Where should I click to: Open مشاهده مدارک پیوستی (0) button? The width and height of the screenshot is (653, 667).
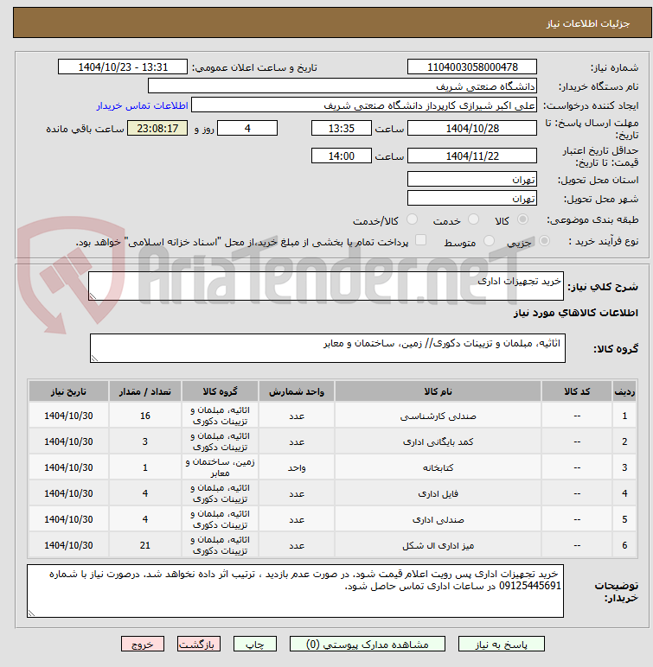coord(368,644)
